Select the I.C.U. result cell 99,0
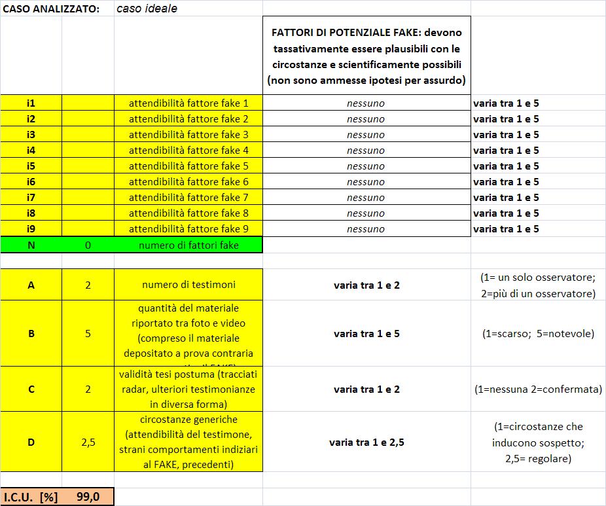The width and height of the screenshot is (606, 506). 88,497
